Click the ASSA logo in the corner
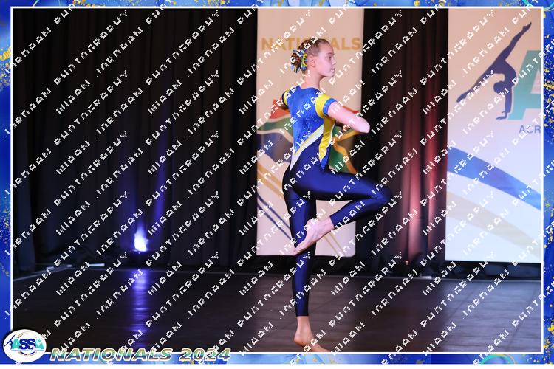554x369 pixels. pyautogui.click(x=24, y=345)
